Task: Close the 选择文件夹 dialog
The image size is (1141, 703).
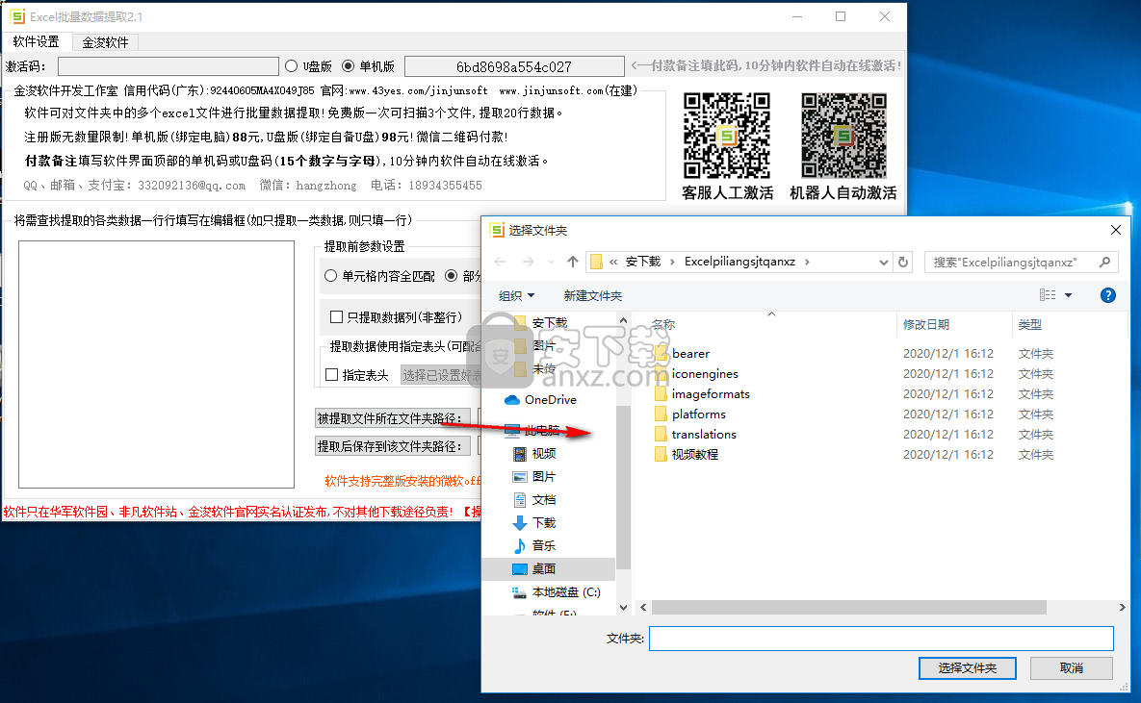Action: click(x=1116, y=231)
